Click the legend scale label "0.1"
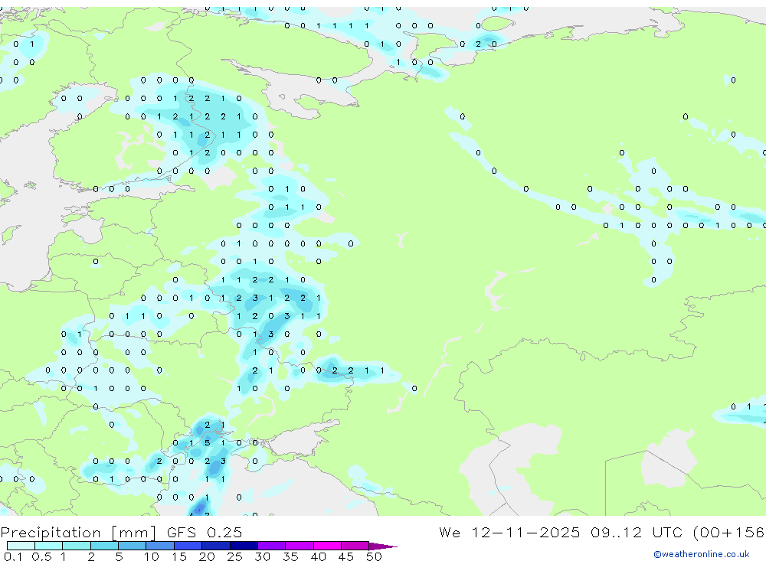Screen dimensions: 766x561 [13, 556]
